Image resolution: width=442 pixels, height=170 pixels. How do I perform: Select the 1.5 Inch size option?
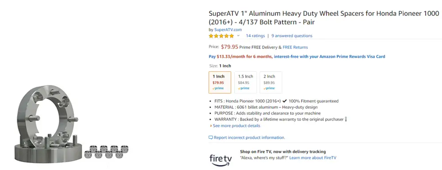pyautogui.click(x=245, y=82)
